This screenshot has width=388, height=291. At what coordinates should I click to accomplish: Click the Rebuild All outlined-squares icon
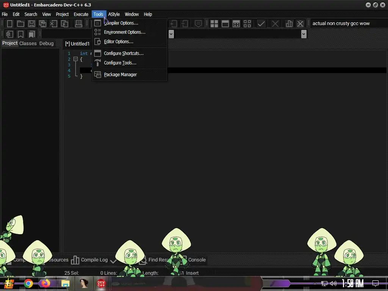(247, 24)
